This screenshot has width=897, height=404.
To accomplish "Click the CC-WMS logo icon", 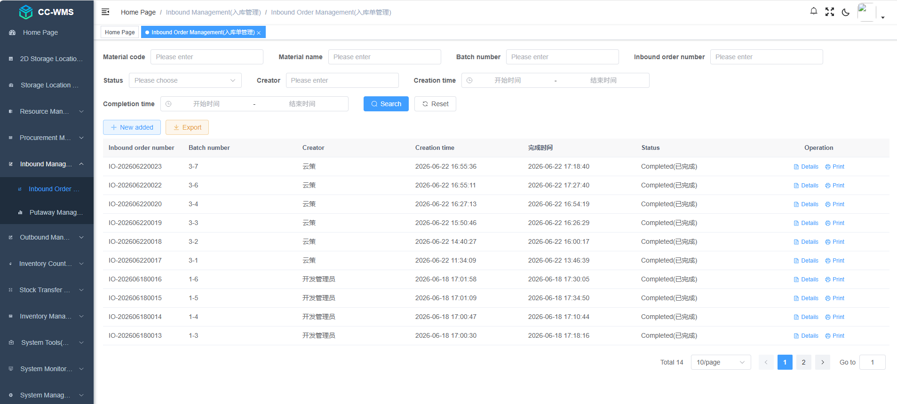I will (x=26, y=12).
